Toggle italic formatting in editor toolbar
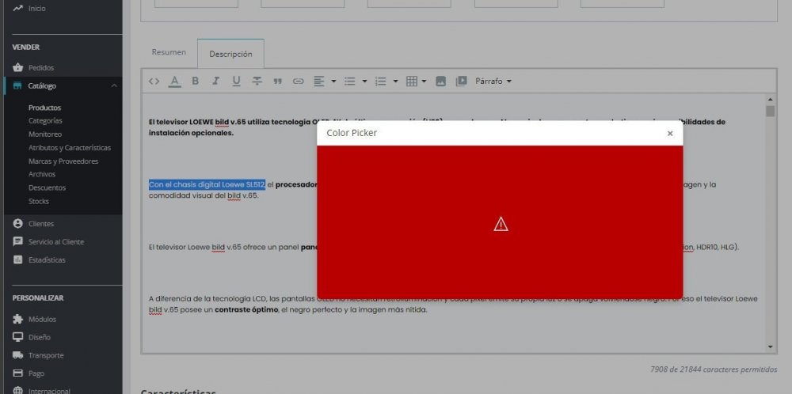Screen dimensions: 792x394 click(x=215, y=81)
